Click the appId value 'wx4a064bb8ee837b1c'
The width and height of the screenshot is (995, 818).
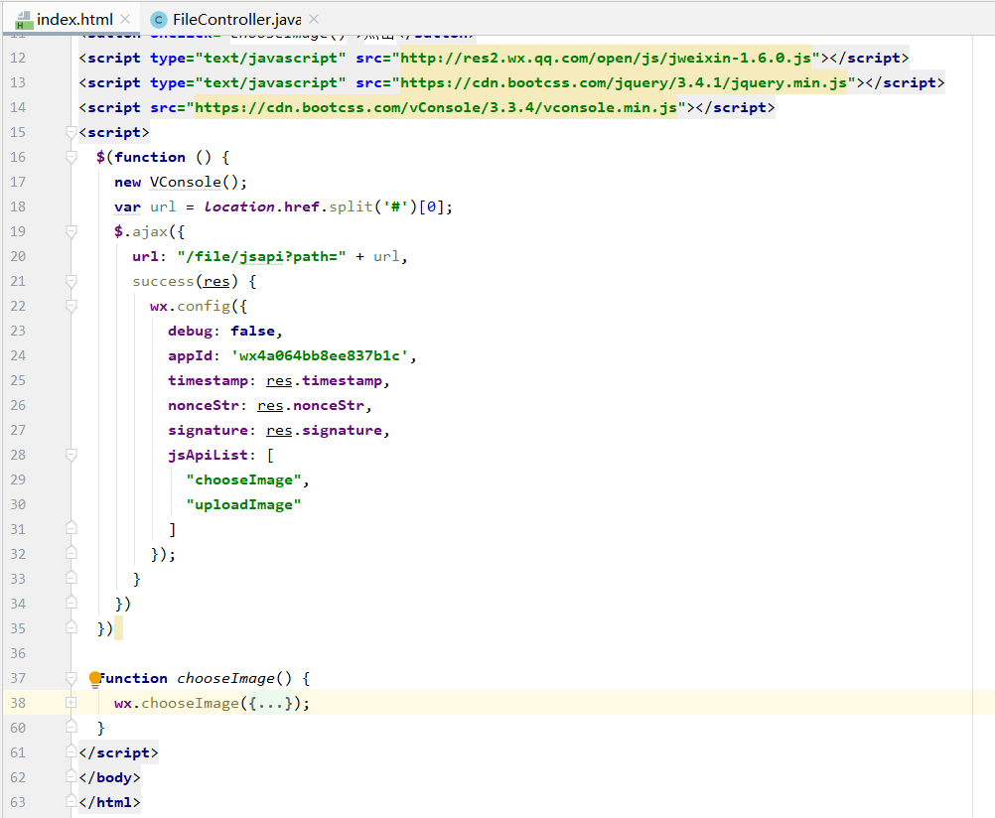[x=319, y=355]
